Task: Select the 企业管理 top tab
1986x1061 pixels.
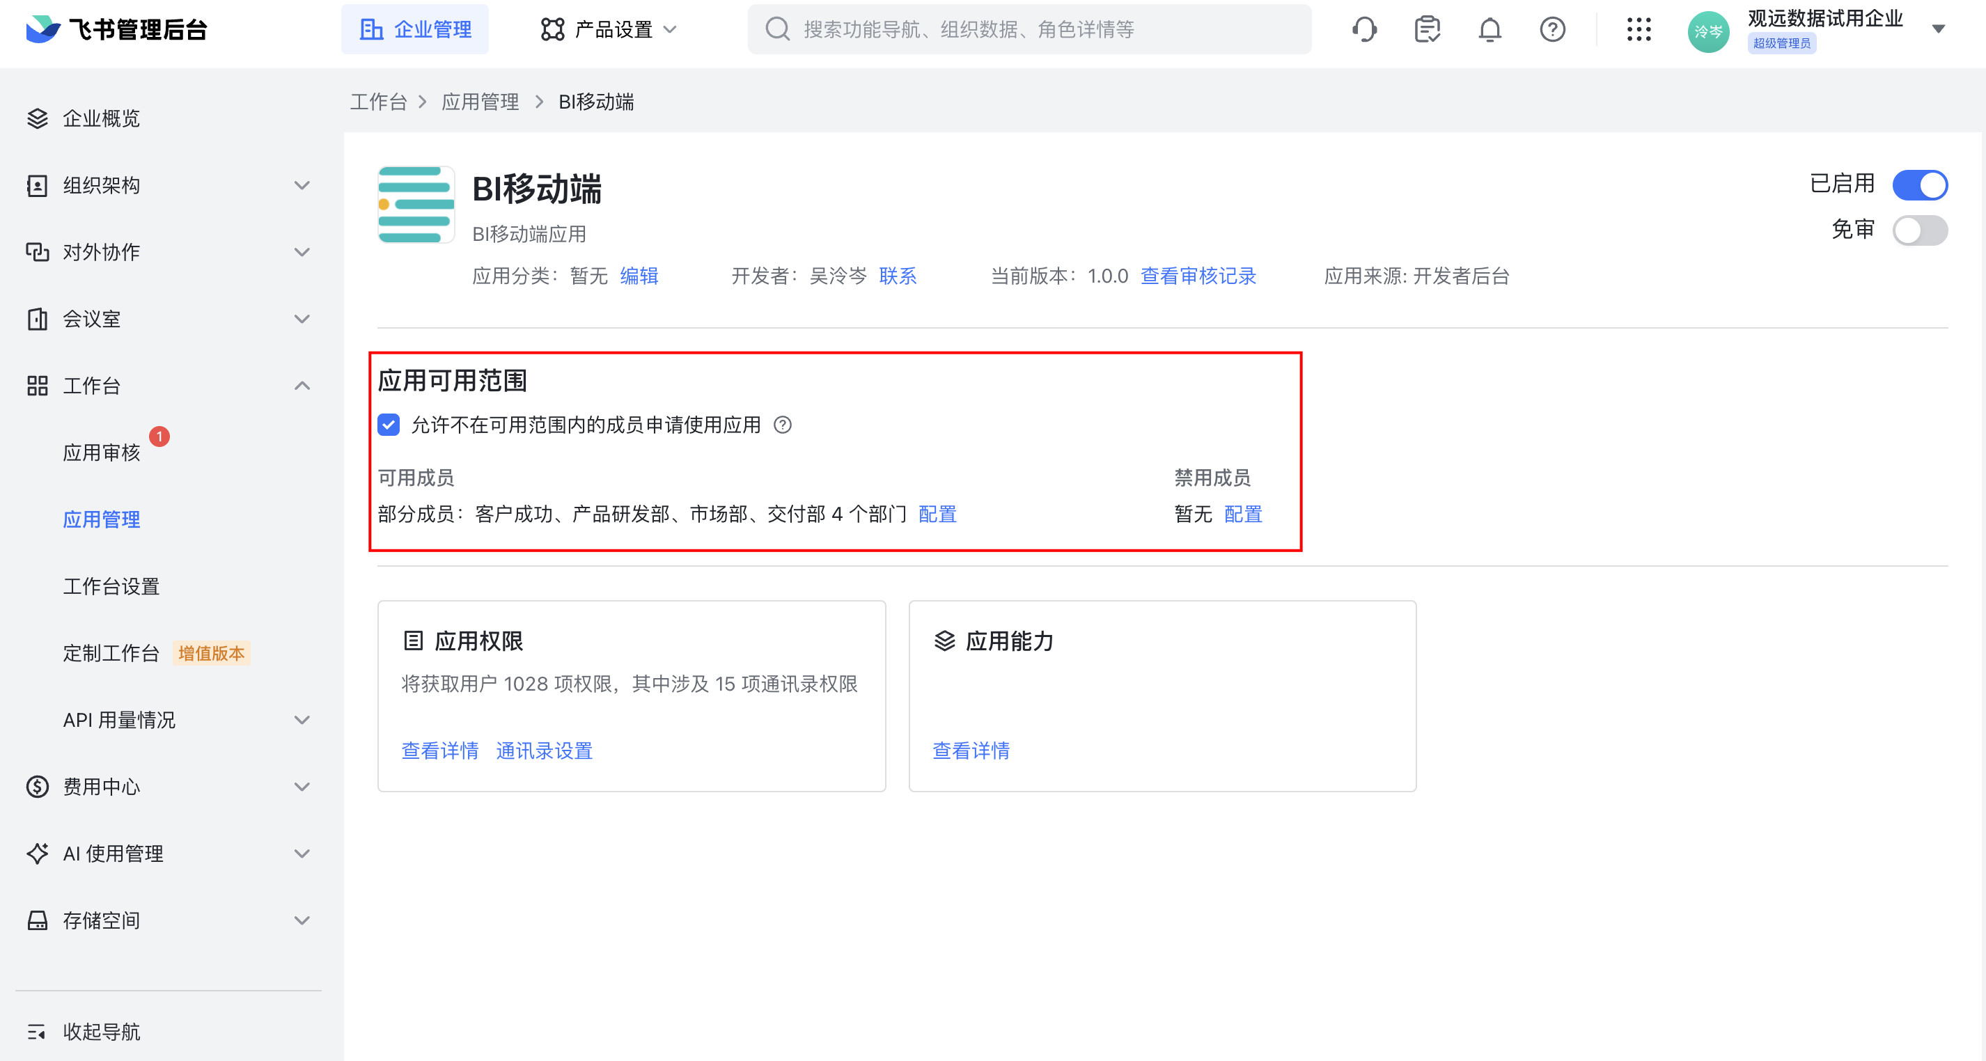Action: pyautogui.click(x=415, y=29)
